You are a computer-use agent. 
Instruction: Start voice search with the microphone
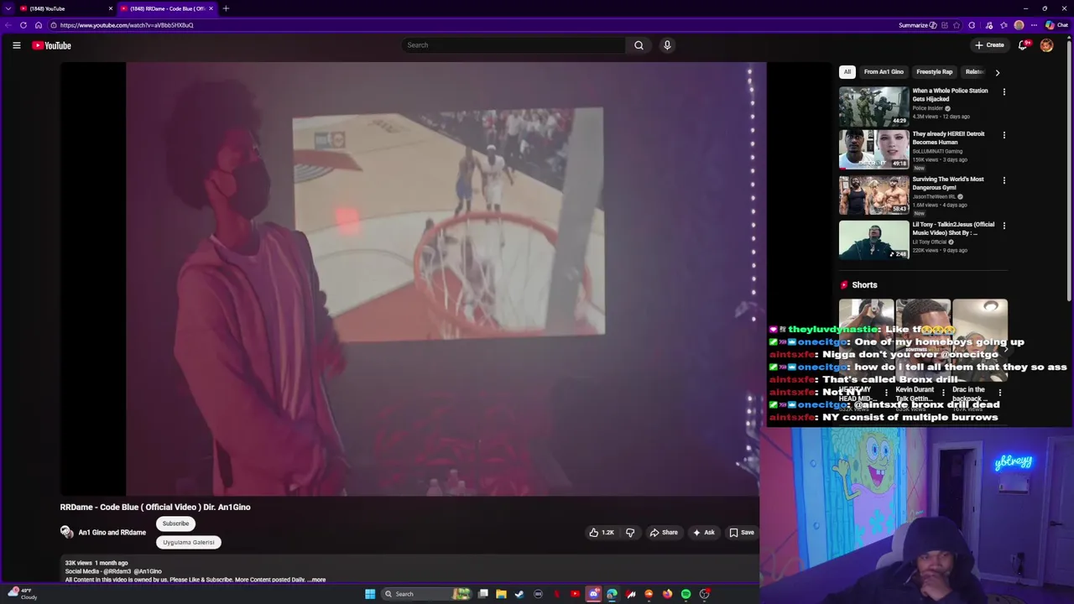(x=667, y=45)
